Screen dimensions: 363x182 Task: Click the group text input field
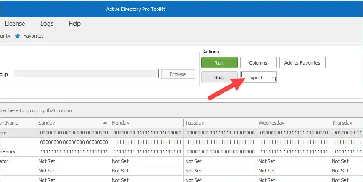coord(86,74)
